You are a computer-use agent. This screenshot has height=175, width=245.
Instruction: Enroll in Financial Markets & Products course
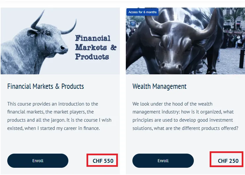38,161
